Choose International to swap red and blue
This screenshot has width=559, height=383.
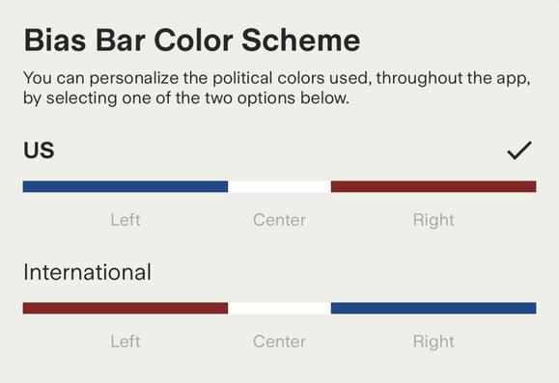click(280, 307)
